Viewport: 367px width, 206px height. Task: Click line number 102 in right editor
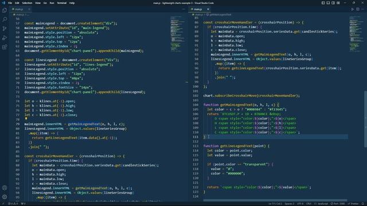196,96
